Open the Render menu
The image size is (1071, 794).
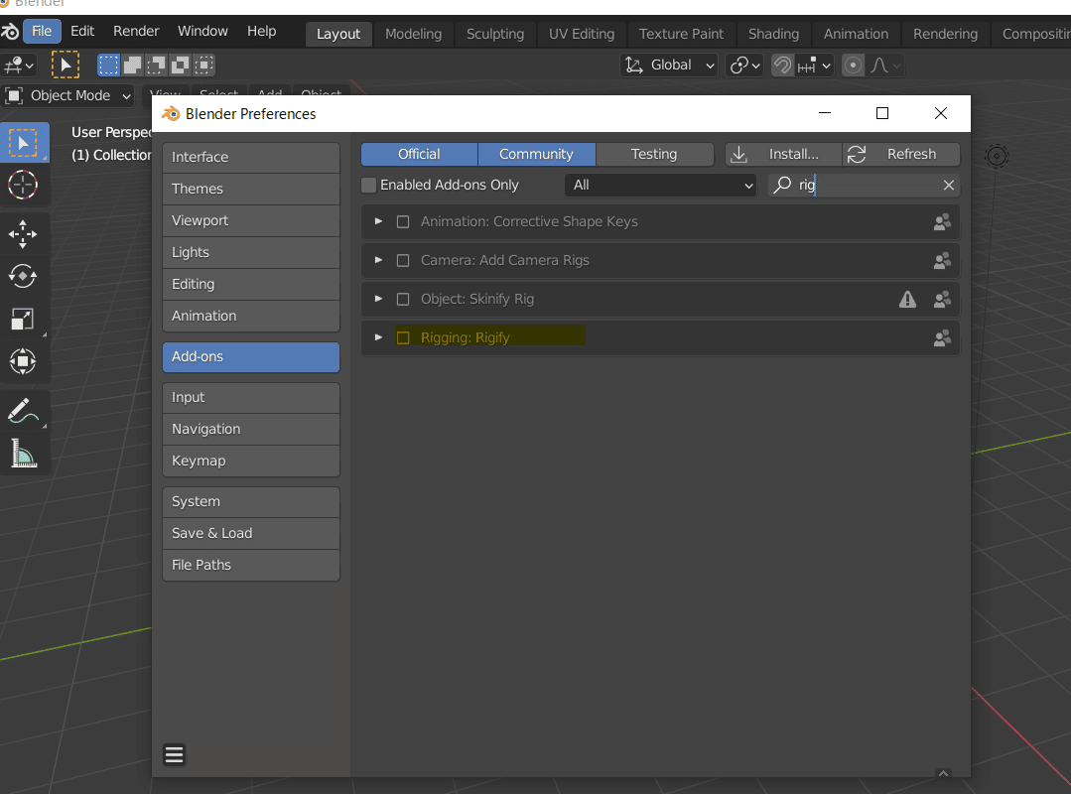pyautogui.click(x=136, y=32)
